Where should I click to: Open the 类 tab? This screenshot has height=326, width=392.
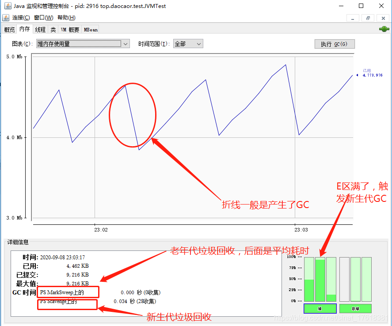[53, 30]
